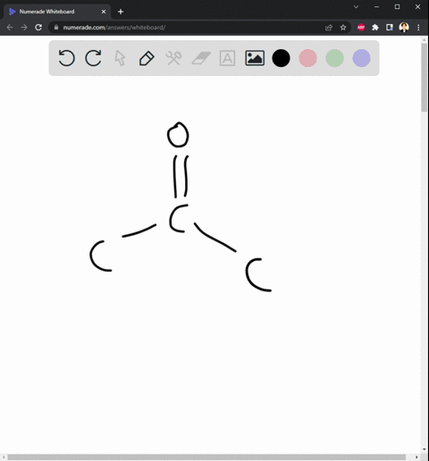Viewport: 429px width, 461px height.
Task: Click the scroll left arrow
Action: point(4,457)
